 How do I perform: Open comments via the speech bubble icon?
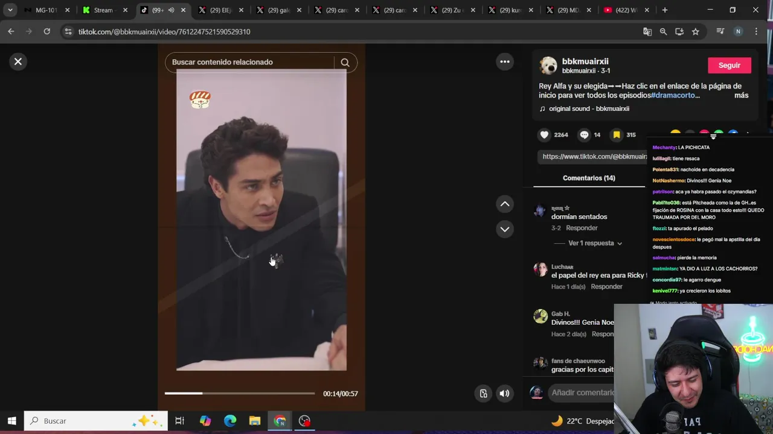[584, 135]
